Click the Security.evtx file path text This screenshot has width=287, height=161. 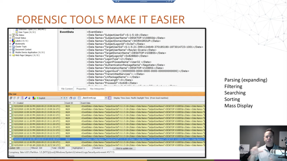61,152
